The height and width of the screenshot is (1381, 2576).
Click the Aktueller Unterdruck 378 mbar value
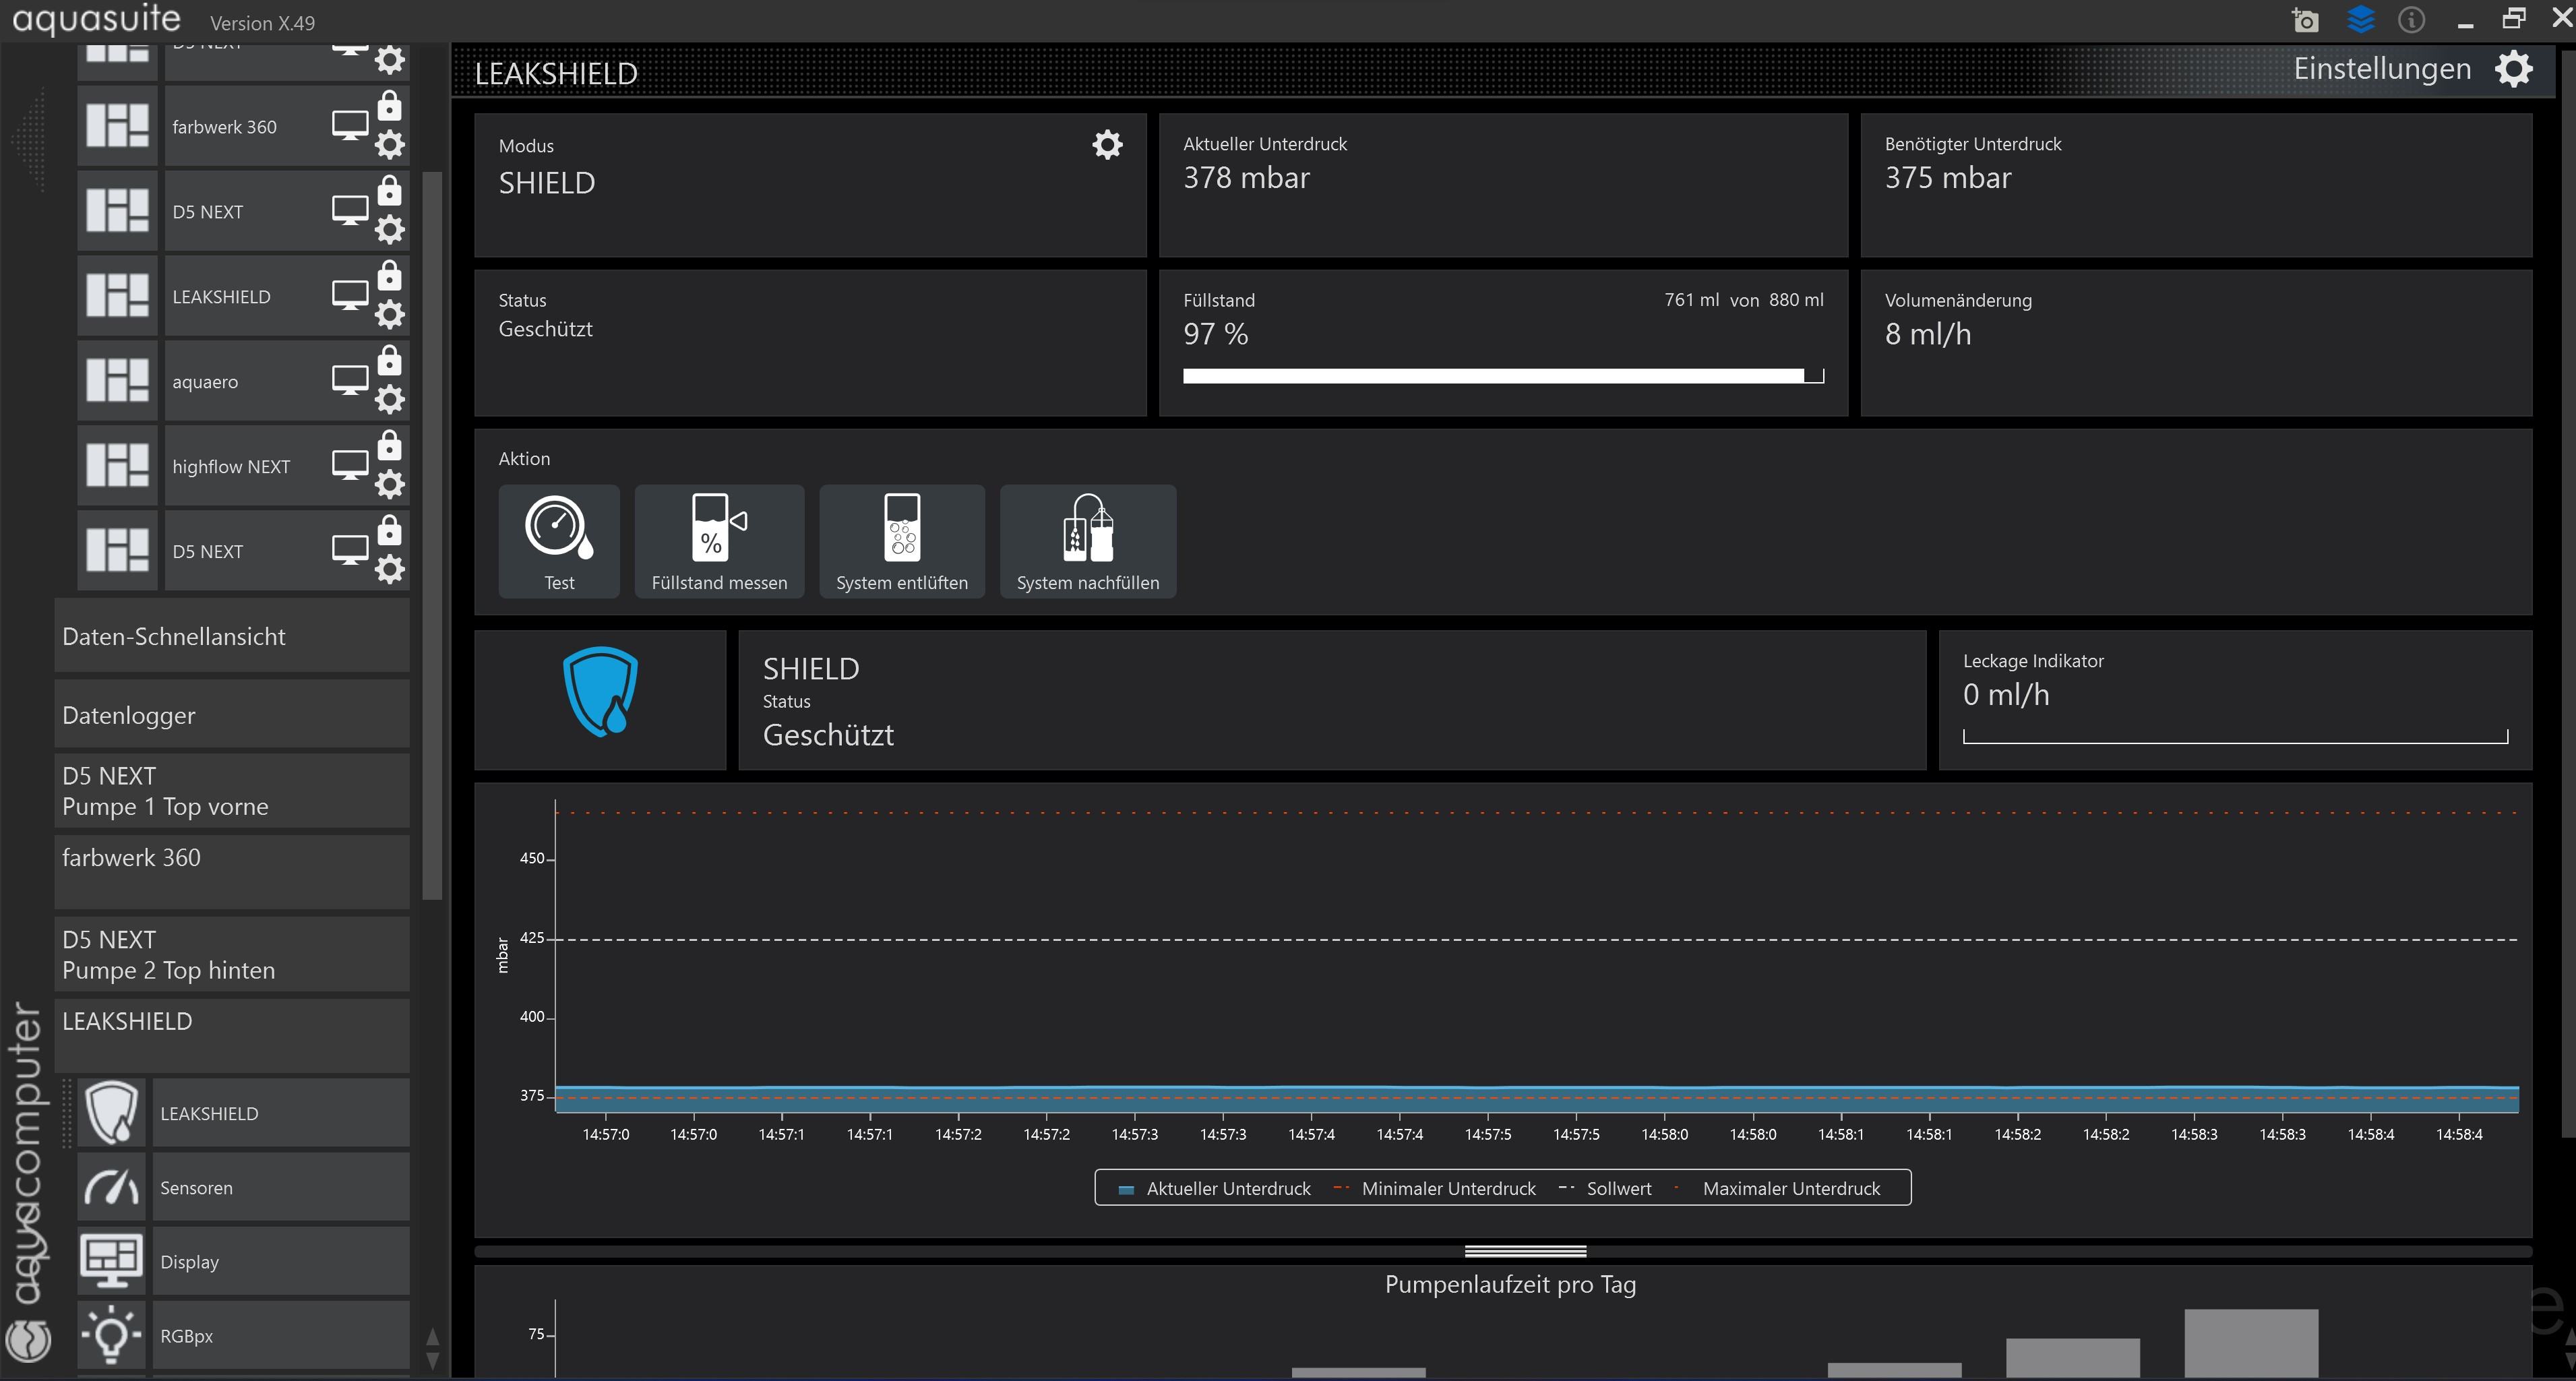[x=1246, y=178]
